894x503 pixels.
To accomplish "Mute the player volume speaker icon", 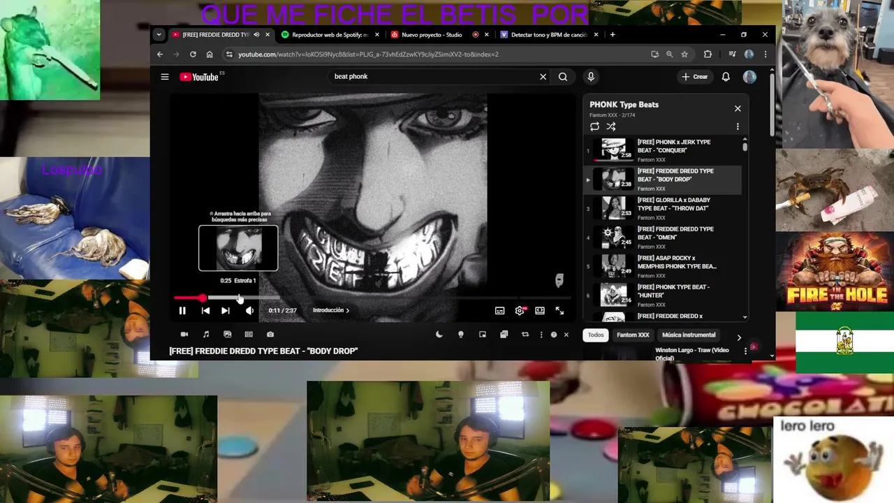I will 249,311.
